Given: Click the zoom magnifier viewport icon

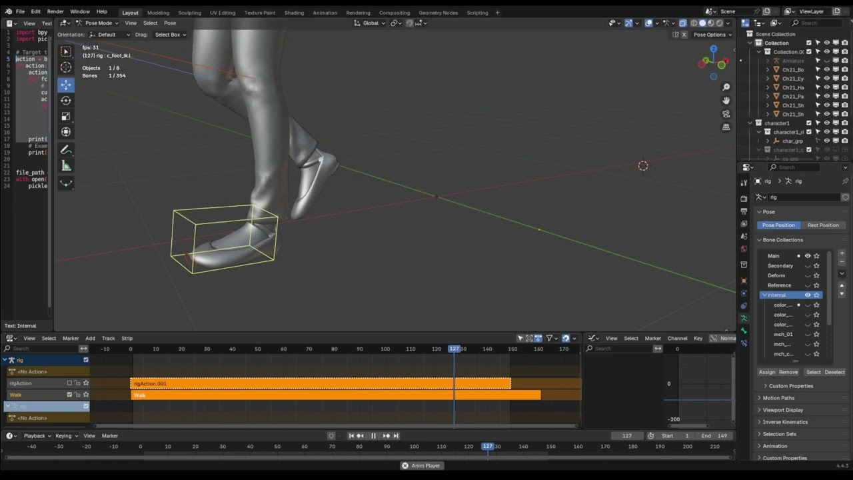Looking at the screenshot, I should coord(726,87).
